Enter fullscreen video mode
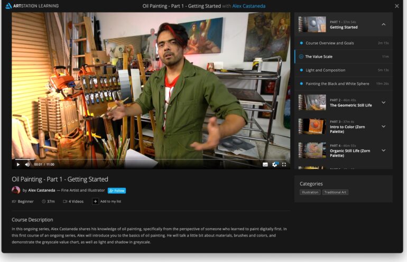The width and height of the screenshot is (407, 262). (x=284, y=165)
